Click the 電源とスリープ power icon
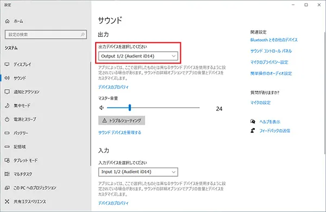Screen dimensions: 326x212 point(7,119)
